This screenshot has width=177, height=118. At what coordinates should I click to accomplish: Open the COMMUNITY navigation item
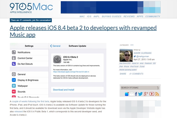153,16
